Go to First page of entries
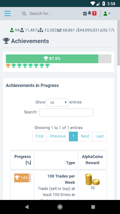 (40, 136)
